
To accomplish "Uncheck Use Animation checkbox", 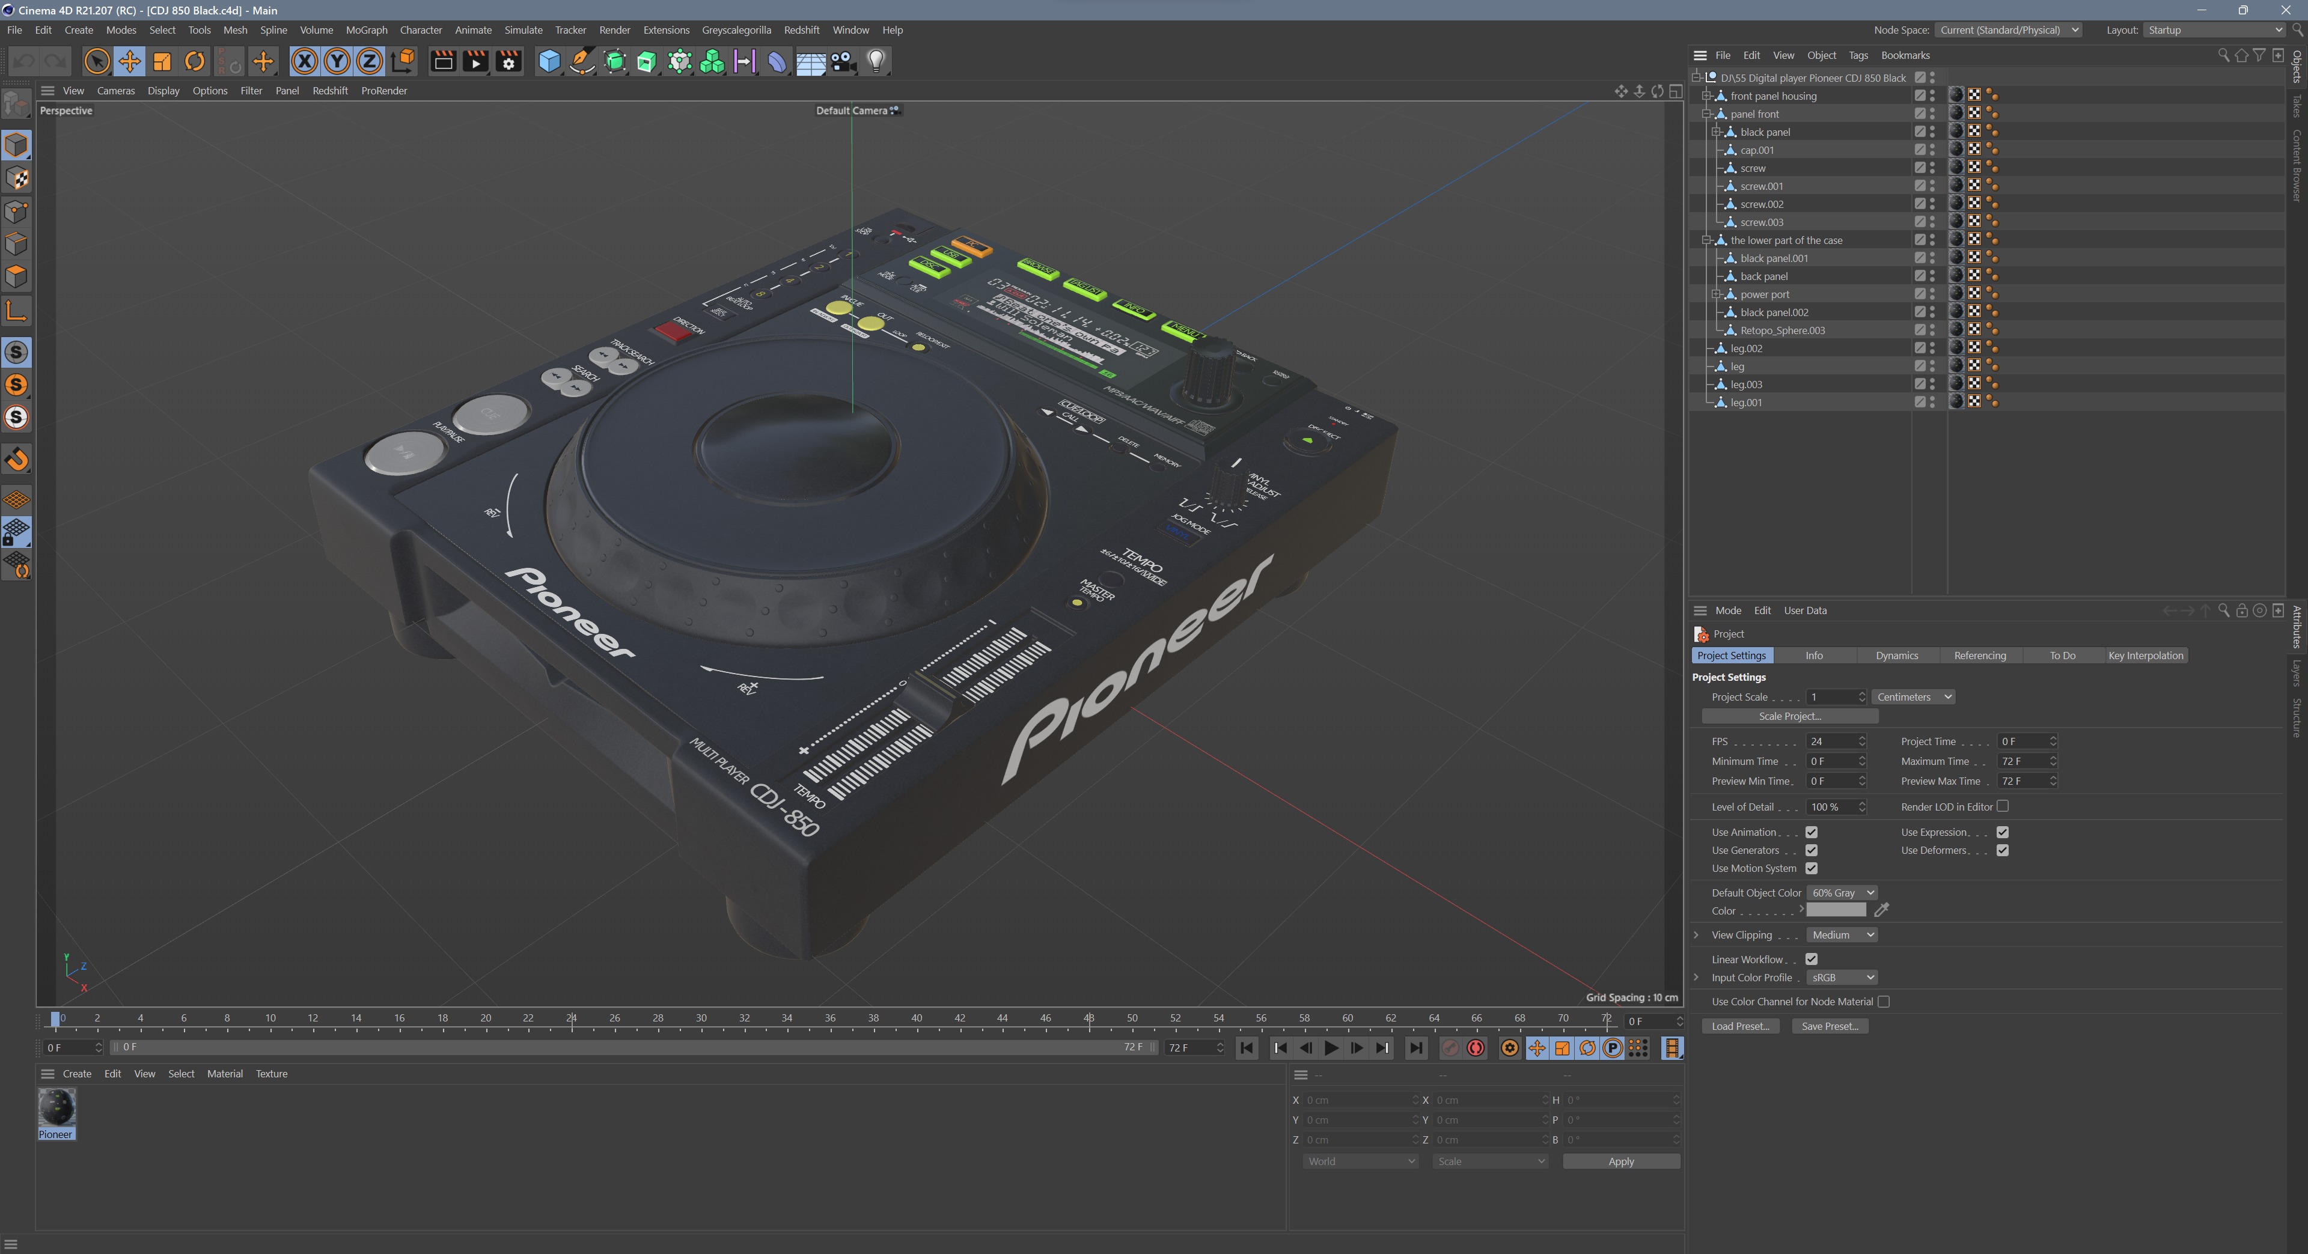I will tap(1811, 832).
